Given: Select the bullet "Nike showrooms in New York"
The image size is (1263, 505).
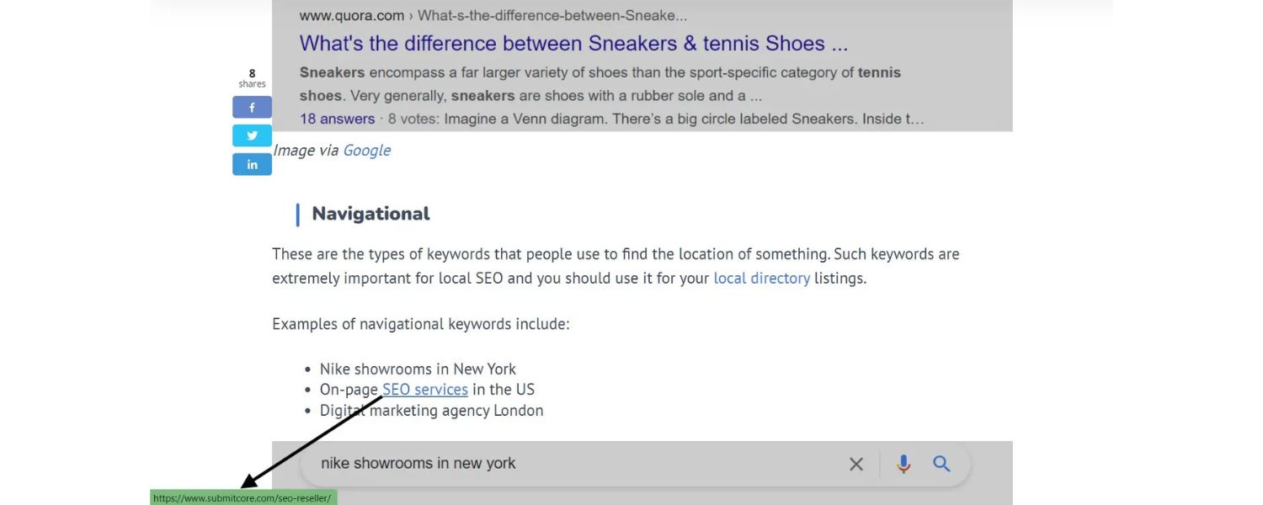Looking at the screenshot, I should pos(418,369).
